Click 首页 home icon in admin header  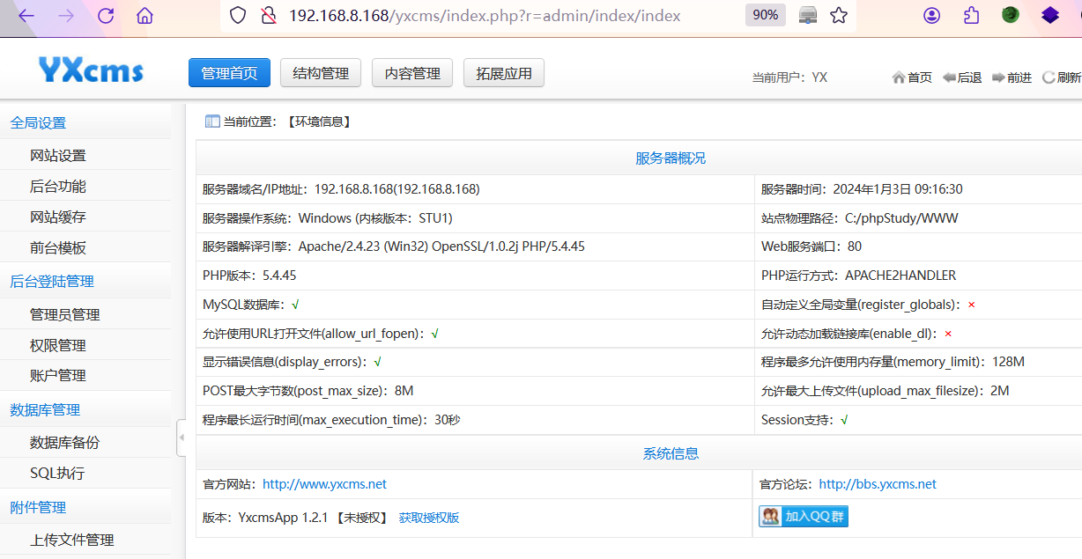(912, 77)
